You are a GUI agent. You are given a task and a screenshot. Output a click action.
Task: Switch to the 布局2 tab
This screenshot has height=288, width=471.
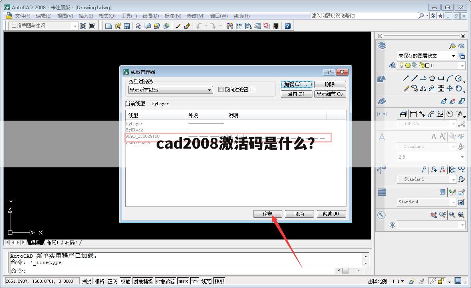[x=71, y=242]
